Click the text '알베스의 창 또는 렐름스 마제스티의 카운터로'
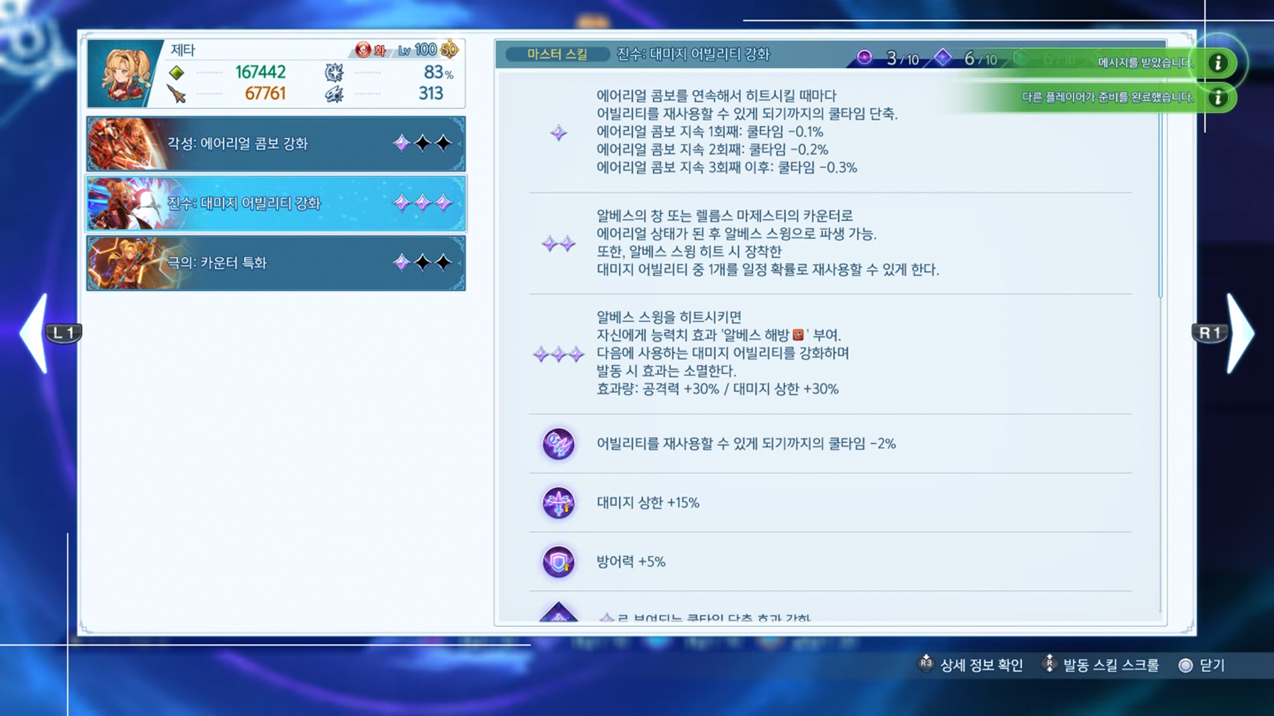1274x716 pixels. pos(725,216)
